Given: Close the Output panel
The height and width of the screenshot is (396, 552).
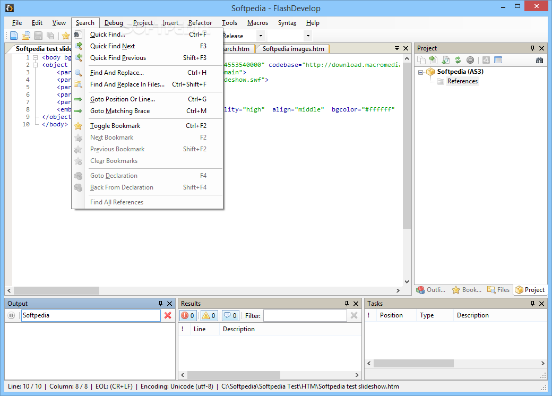Looking at the screenshot, I should click(x=170, y=304).
